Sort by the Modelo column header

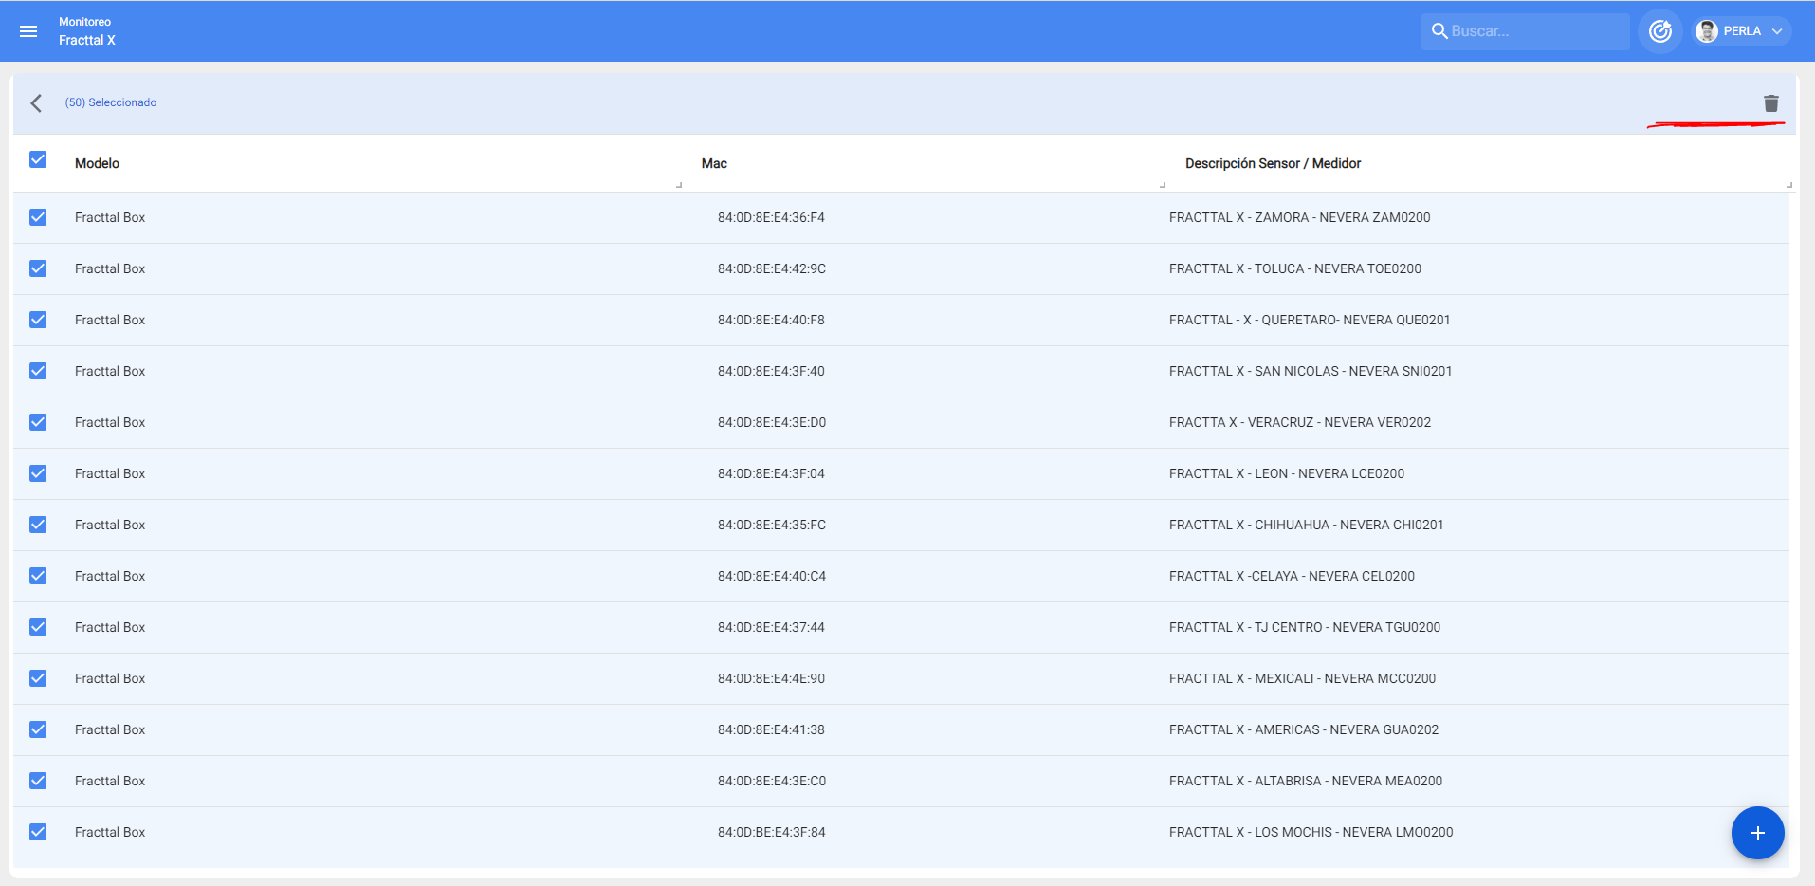[x=97, y=163]
